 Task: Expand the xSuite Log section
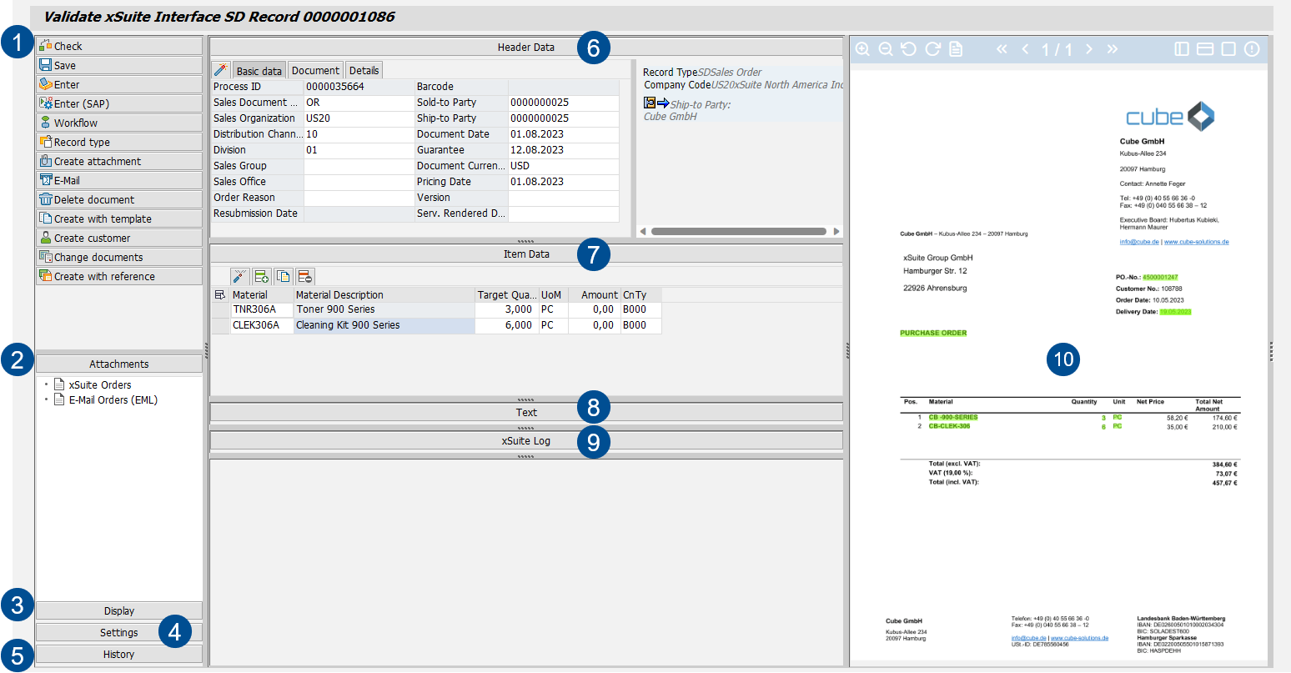(x=525, y=440)
